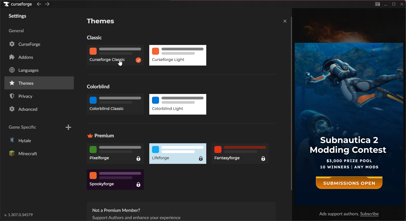Add a game with the plus icon
The height and width of the screenshot is (221, 406).
[x=68, y=127]
